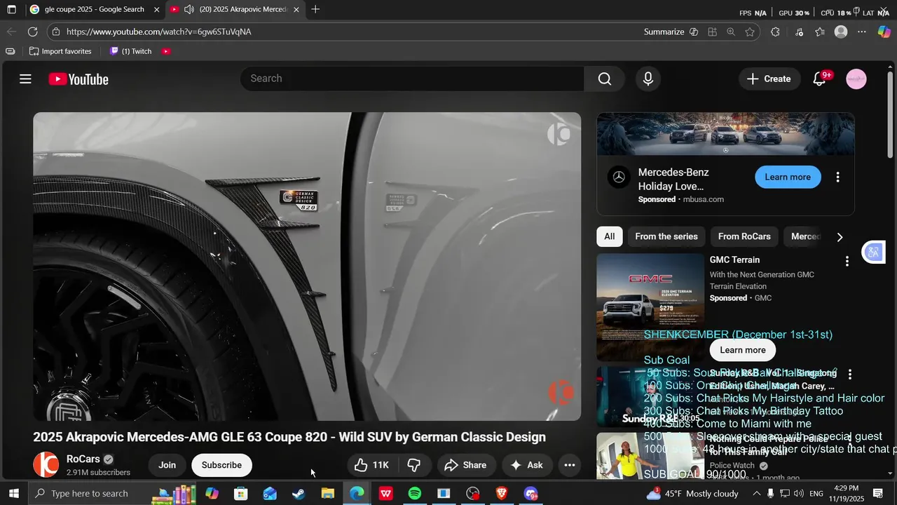Open Steam from the taskbar
The width and height of the screenshot is (897, 505).
click(x=299, y=494)
